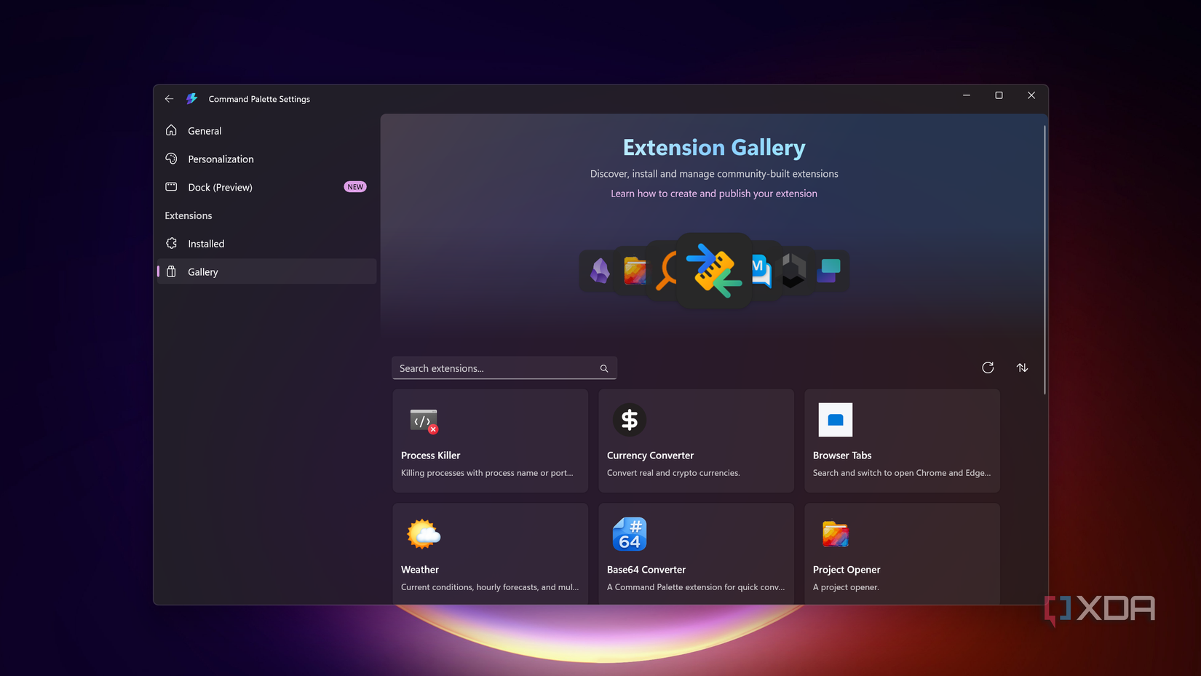Click the Project Opener folder icon
This screenshot has height=676, width=1201.
pos(836,534)
